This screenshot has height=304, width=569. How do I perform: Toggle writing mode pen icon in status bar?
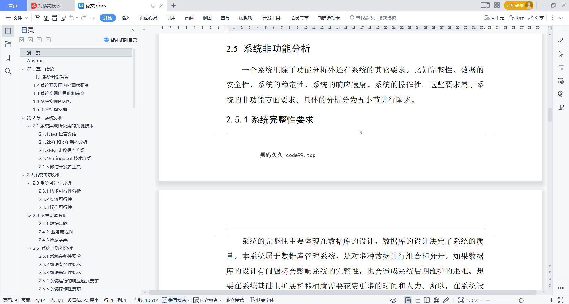click(x=446, y=300)
